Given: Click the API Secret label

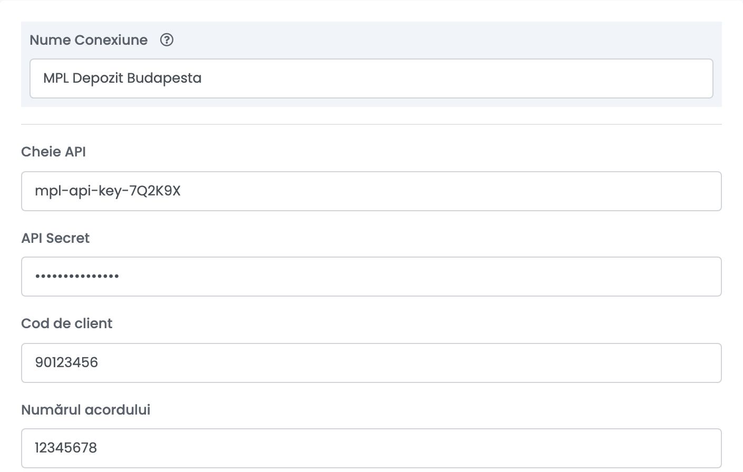Looking at the screenshot, I should pyautogui.click(x=55, y=238).
